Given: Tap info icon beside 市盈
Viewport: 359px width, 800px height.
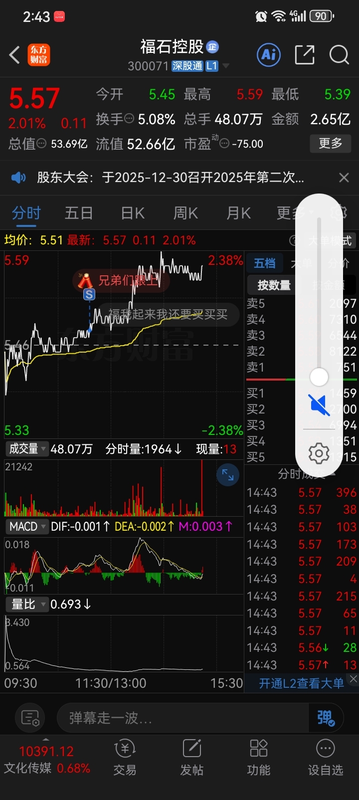Looking at the screenshot, I should pos(224,144).
